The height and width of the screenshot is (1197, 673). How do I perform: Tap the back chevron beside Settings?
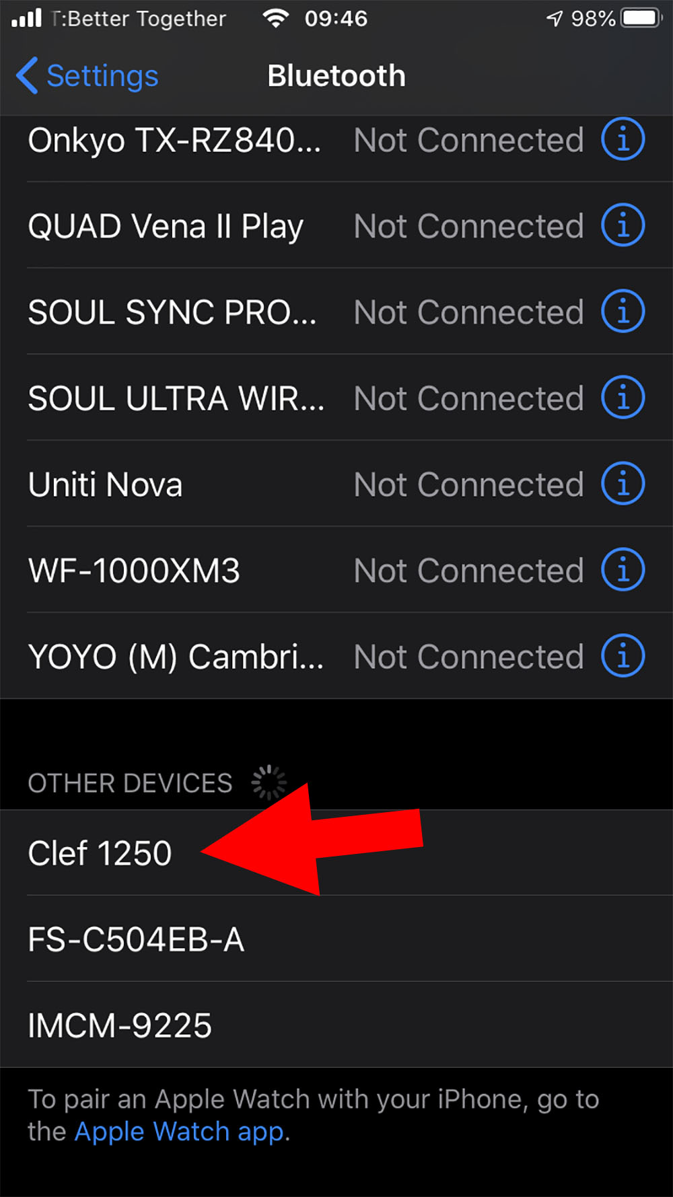click(27, 75)
